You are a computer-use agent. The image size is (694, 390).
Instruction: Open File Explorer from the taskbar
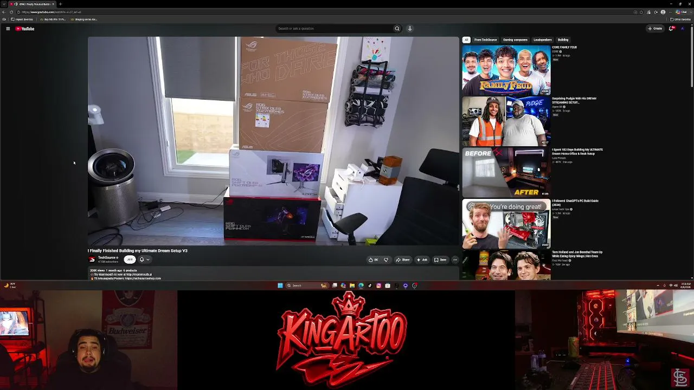point(352,285)
